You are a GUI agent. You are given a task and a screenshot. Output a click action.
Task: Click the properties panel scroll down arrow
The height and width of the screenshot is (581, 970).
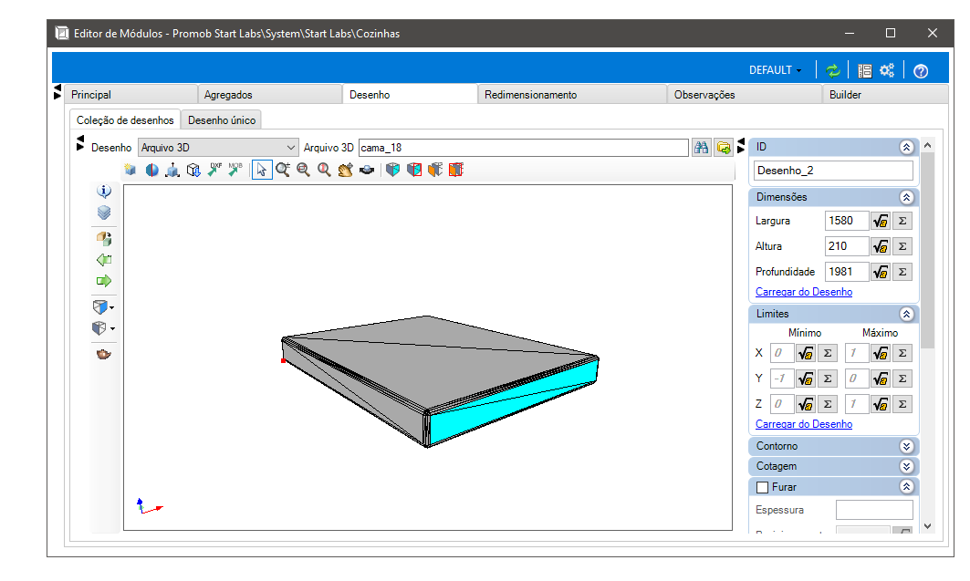tap(927, 526)
